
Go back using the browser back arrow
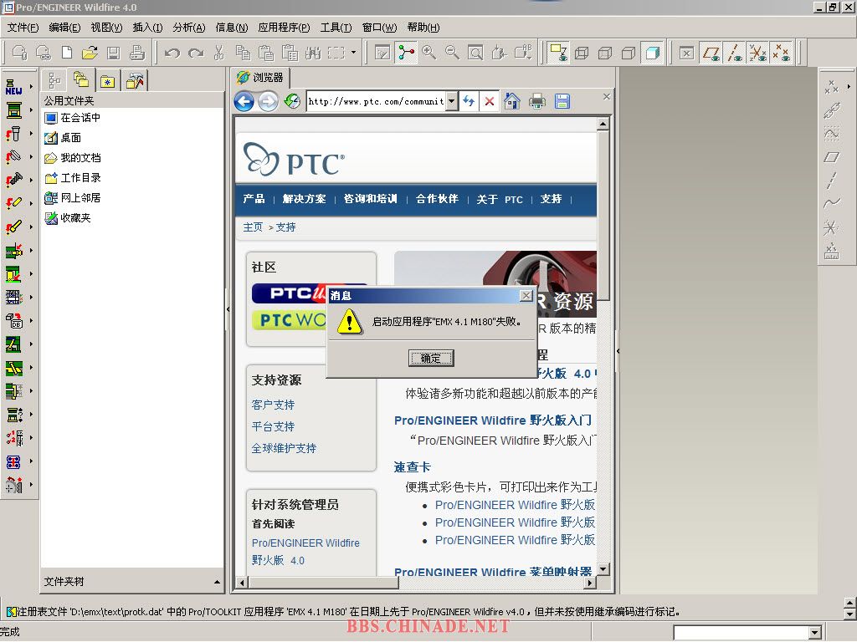point(244,101)
